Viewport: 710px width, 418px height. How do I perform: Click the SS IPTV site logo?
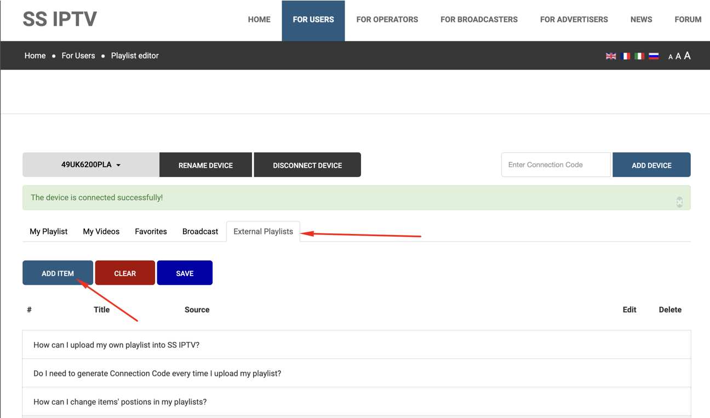60,19
